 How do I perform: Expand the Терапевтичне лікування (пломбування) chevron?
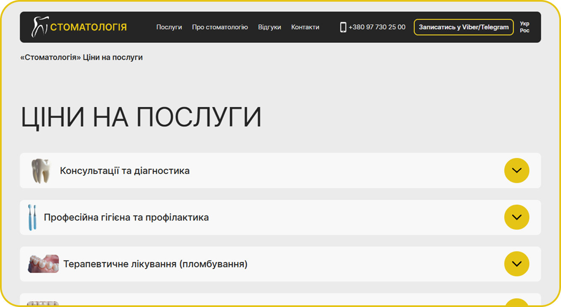[516, 264]
